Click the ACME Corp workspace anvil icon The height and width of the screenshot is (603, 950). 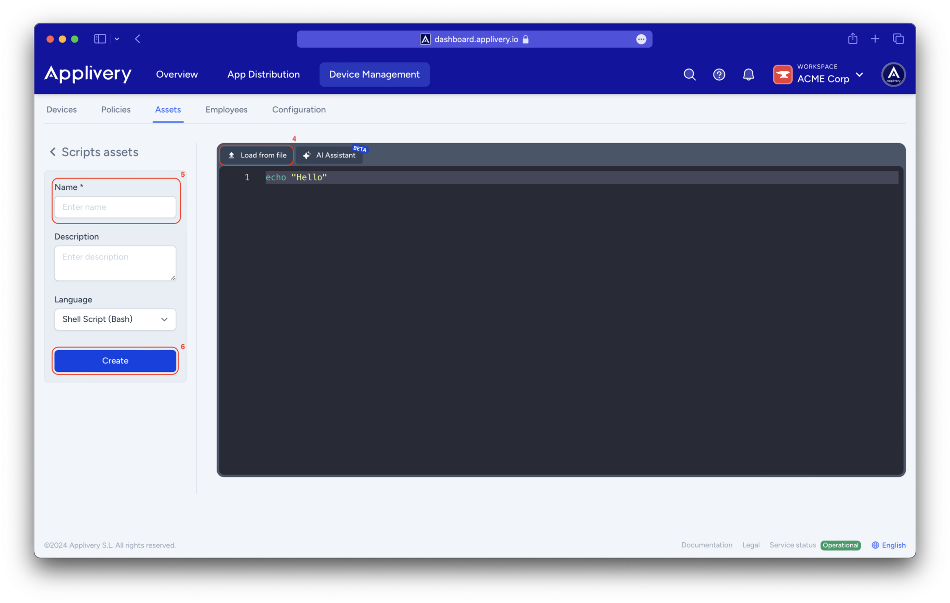click(x=783, y=74)
